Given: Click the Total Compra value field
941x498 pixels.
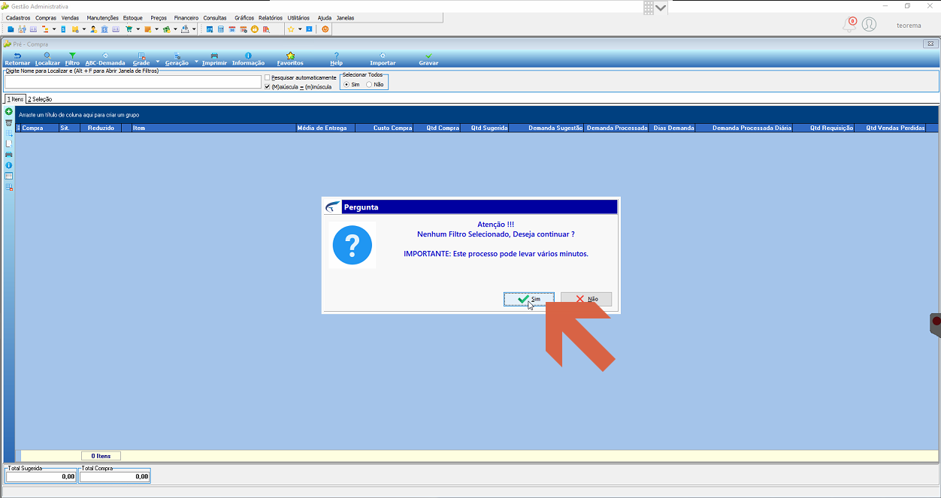Looking at the screenshot, I should [x=114, y=476].
